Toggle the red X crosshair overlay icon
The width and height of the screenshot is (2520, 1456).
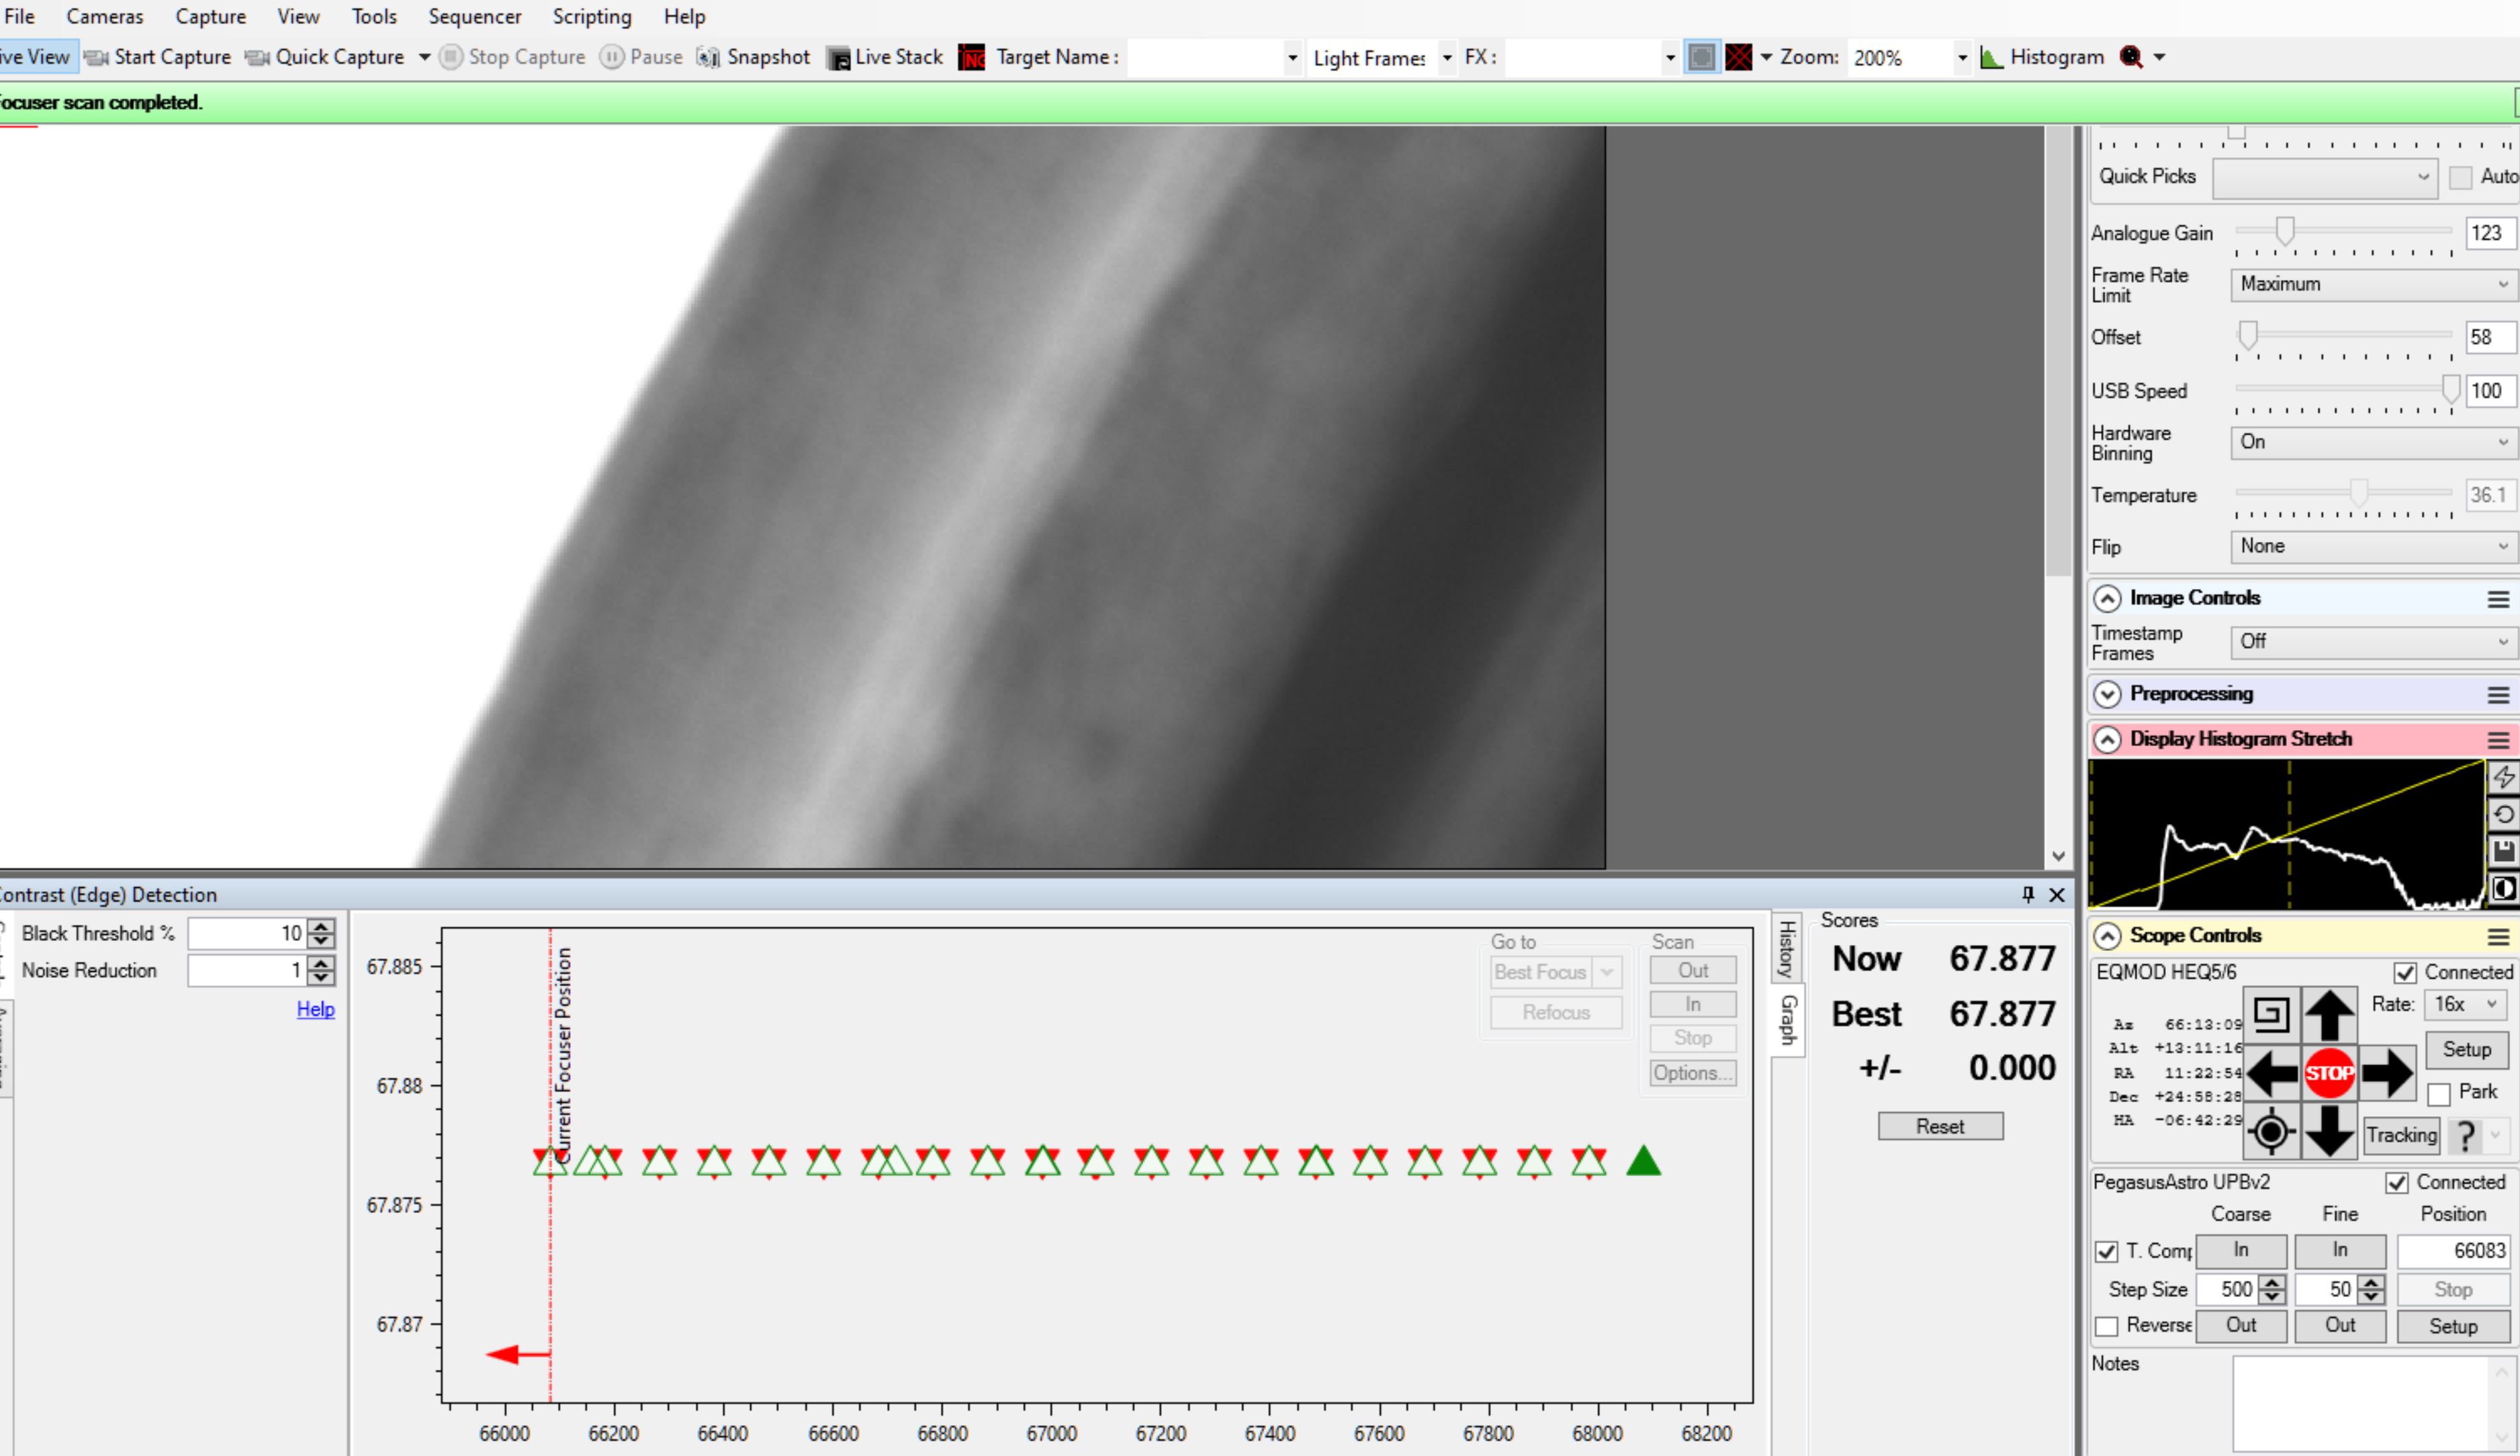pos(1738,57)
